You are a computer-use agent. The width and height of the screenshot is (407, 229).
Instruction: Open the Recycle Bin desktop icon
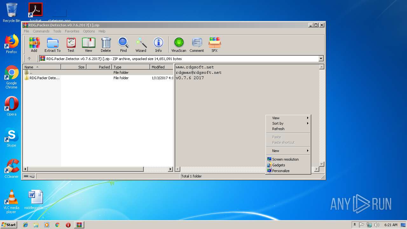click(11, 13)
